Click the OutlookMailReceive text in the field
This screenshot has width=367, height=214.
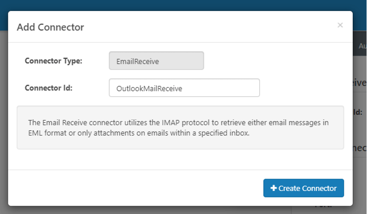tap(149, 89)
